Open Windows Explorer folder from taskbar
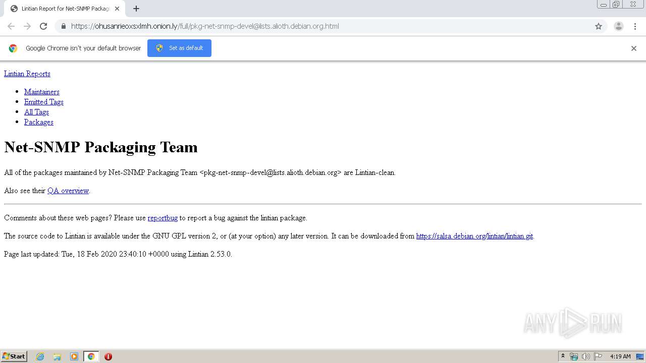This screenshot has height=363, width=646. coord(57,356)
